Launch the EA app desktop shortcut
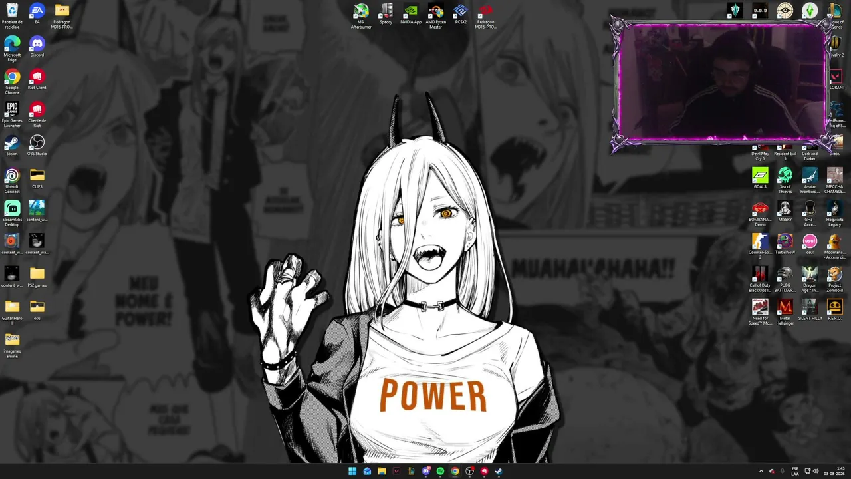 [37, 14]
